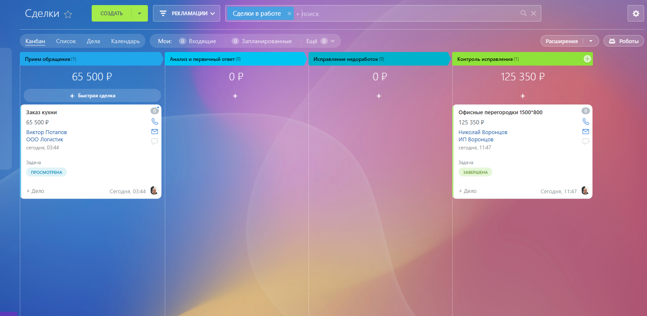Add deal in 'Контроль исправления' column
Screen dimensions: 647x316
coord(523,96)
